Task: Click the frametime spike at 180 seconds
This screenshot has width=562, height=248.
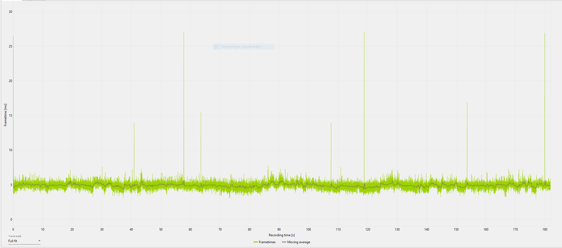Action: [x=544, y=80]
